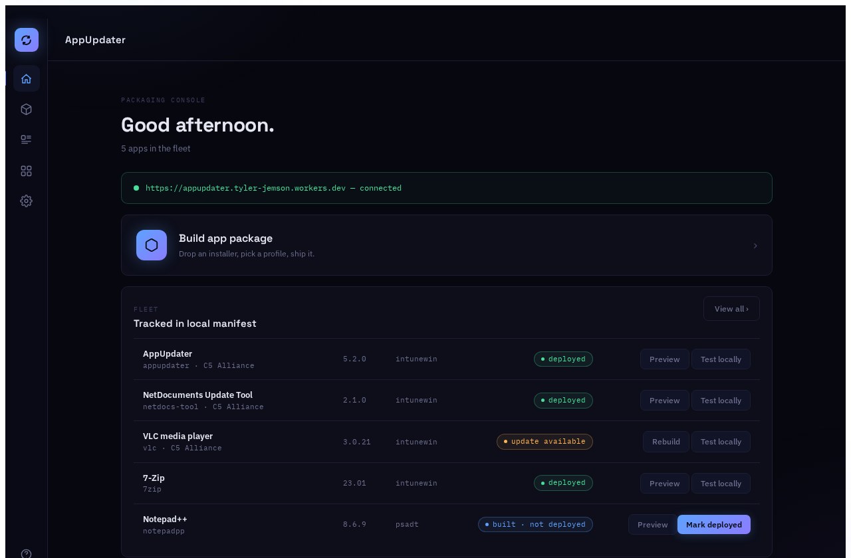Screen dimensions: 851x558
Task: Click the netdocs-tool · C5 Alliance subtitle
Action: 203,407
